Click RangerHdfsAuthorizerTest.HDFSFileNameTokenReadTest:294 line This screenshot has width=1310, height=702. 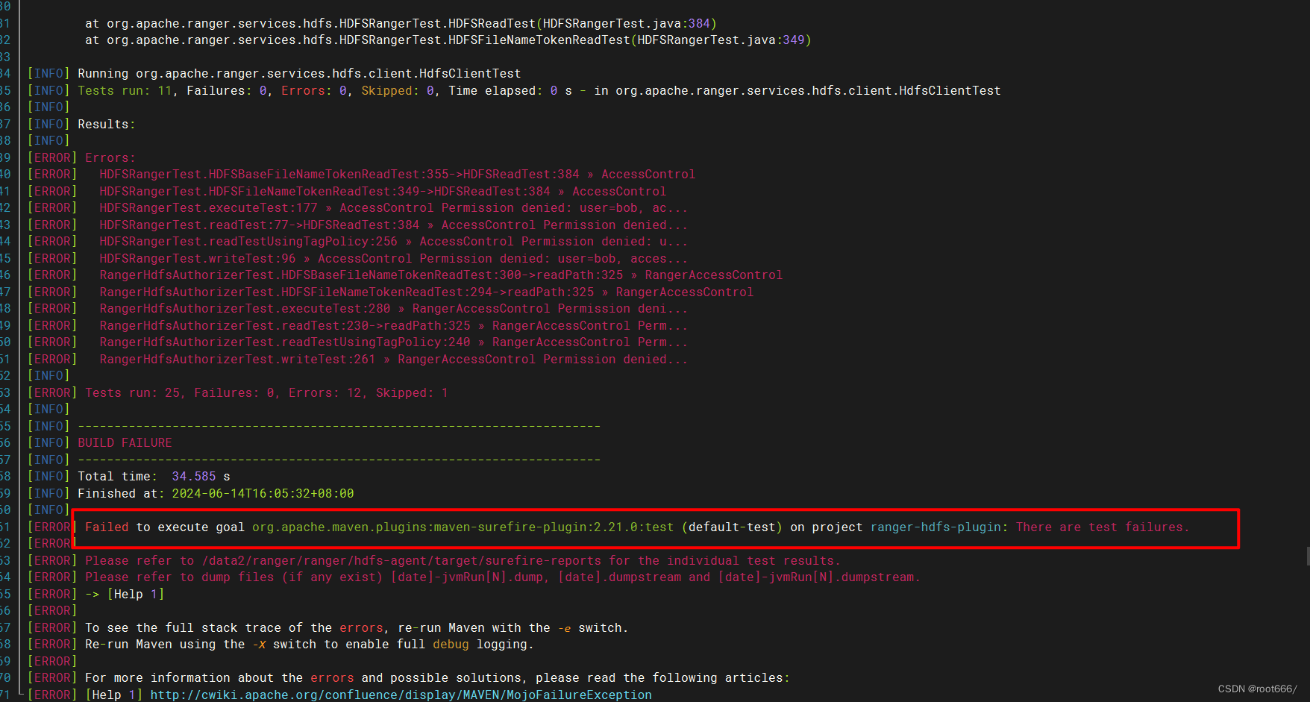pos(426,292)
